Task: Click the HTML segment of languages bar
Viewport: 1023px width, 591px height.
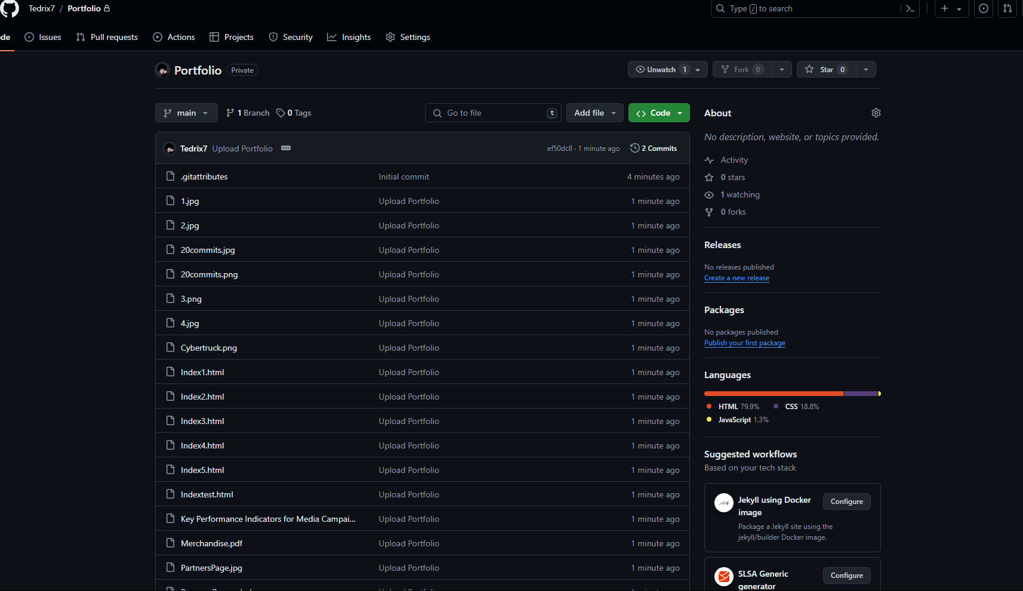Action: coord(773,394)
